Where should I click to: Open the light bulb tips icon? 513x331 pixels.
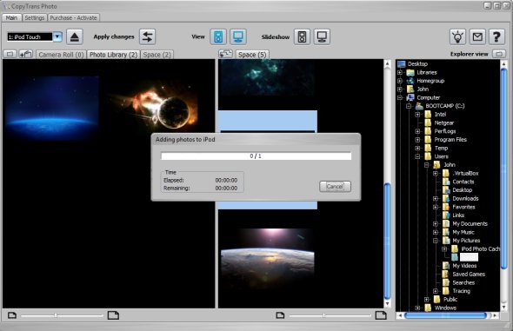pyautogui.click(x=457, y=36)
